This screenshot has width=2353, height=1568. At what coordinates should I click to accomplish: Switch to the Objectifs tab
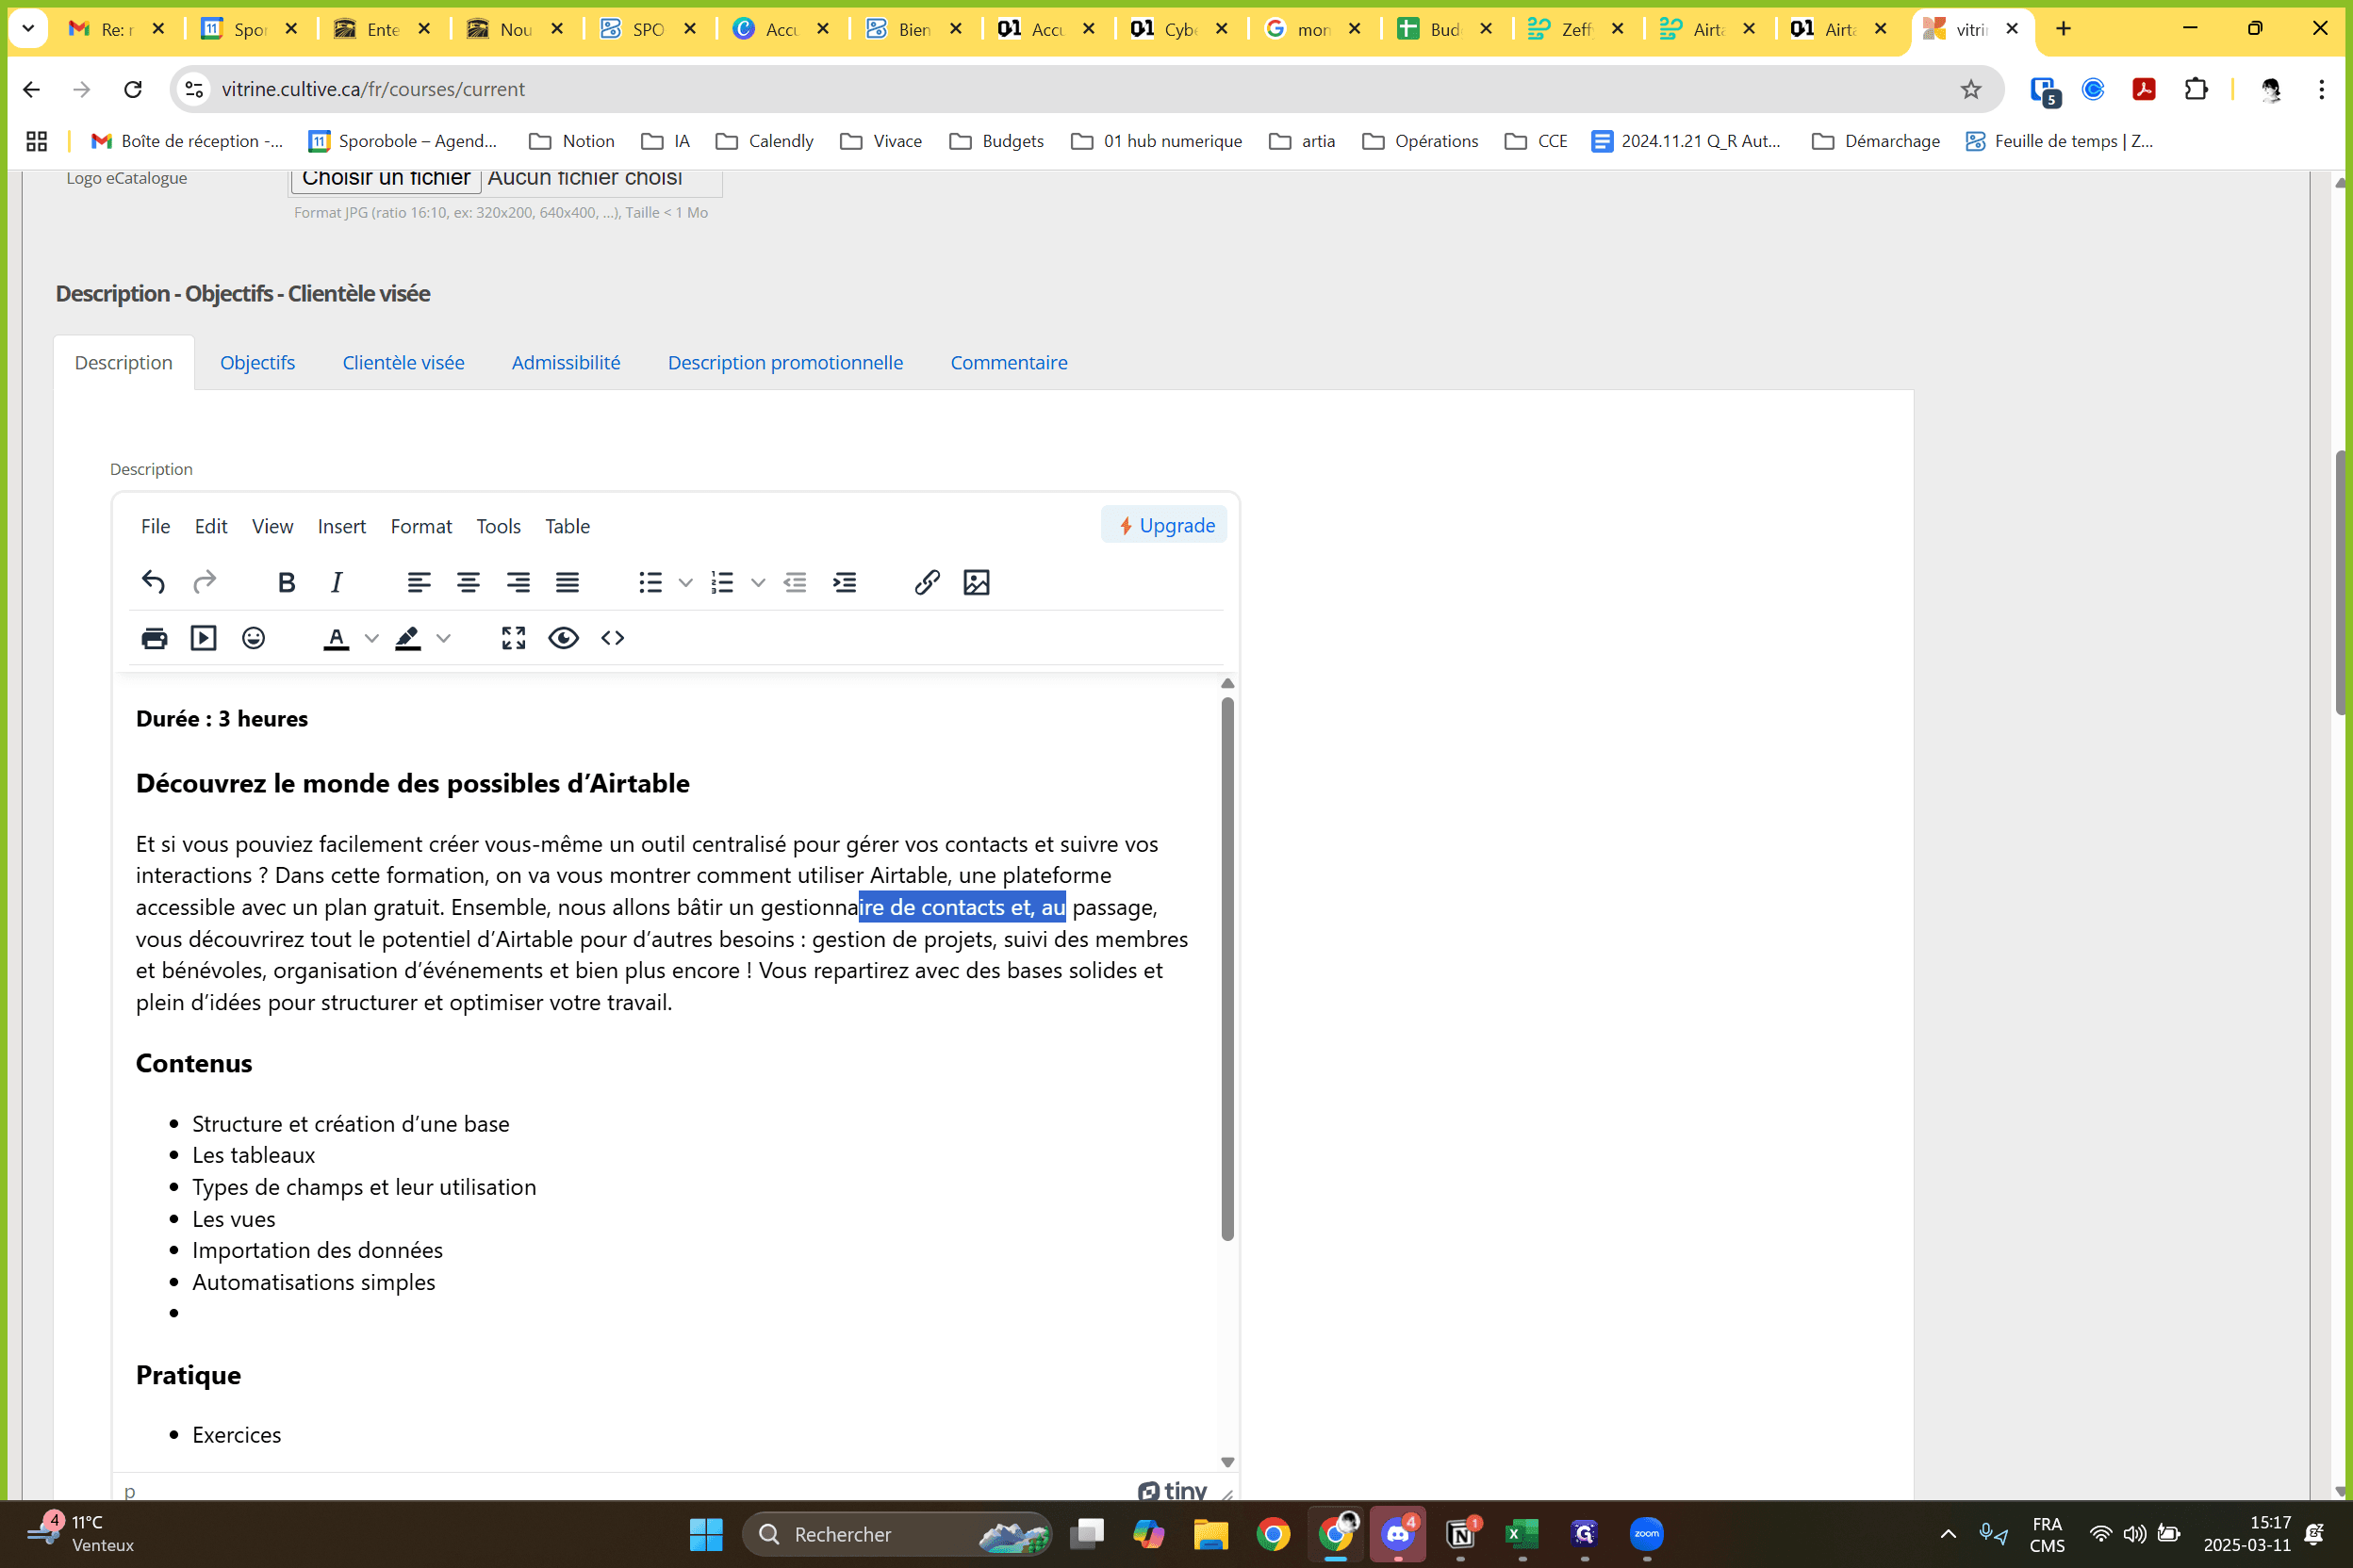coord(257,363)
